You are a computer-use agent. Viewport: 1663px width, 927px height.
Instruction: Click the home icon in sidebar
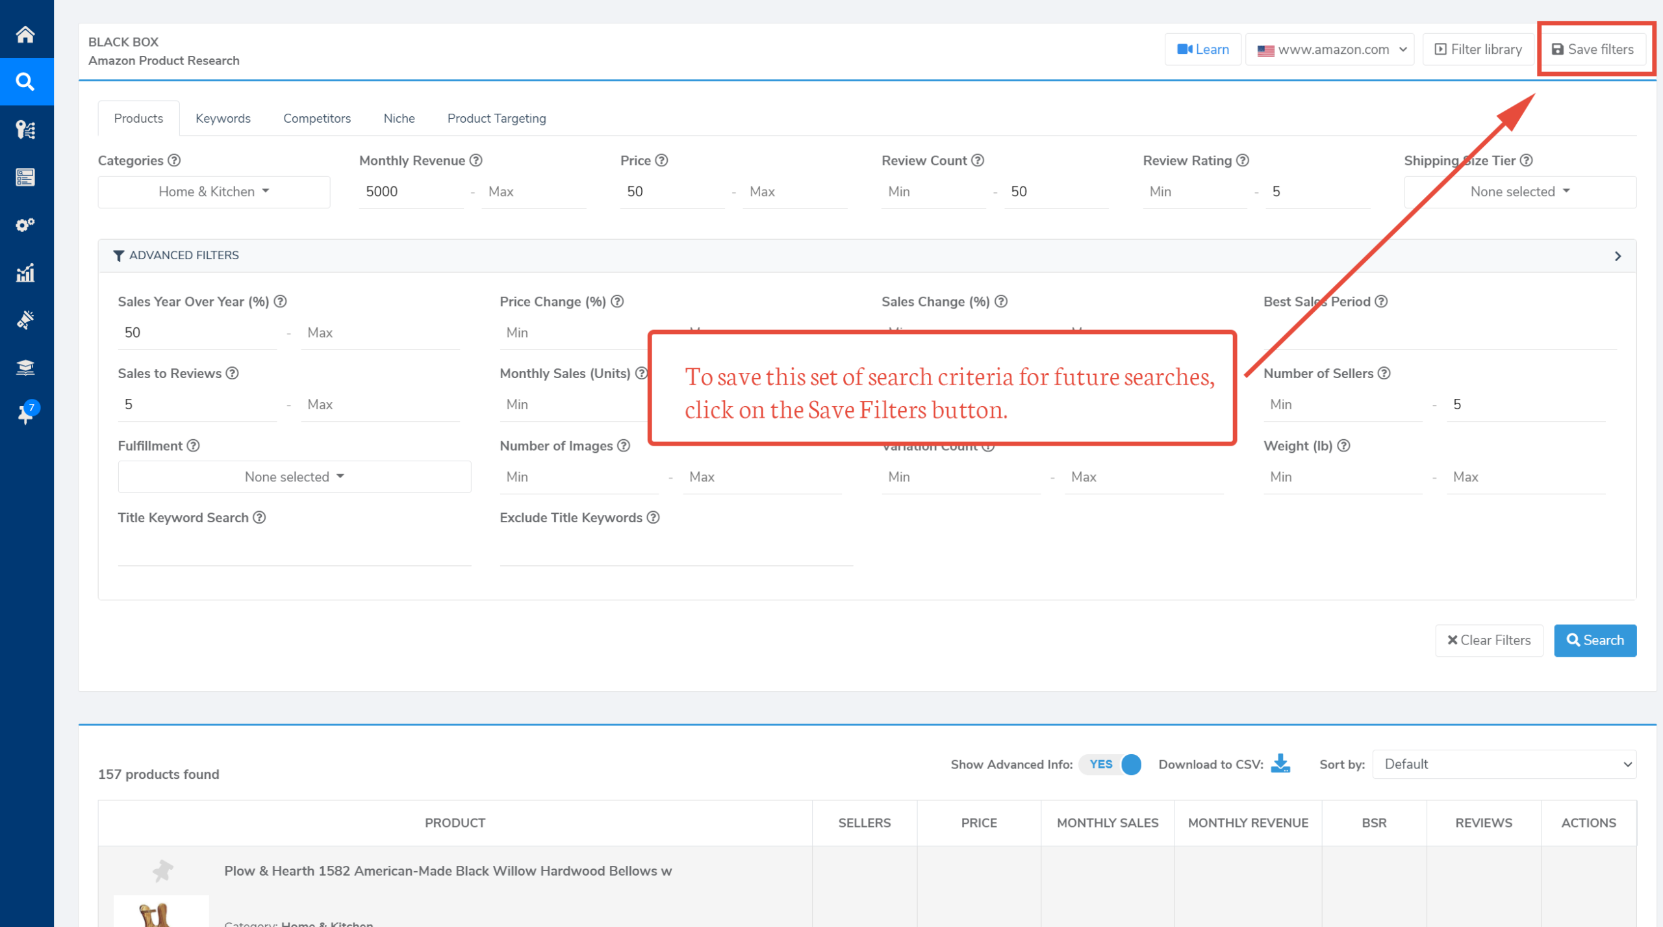[25, 34]
